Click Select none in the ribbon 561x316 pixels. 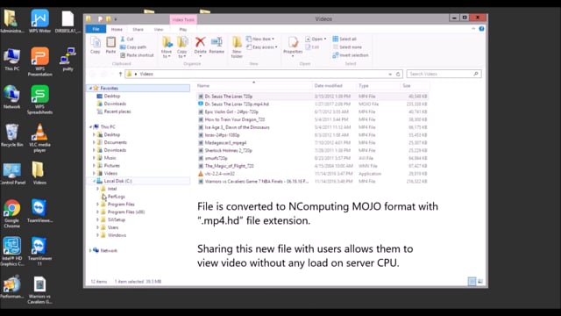coord(347,47)
